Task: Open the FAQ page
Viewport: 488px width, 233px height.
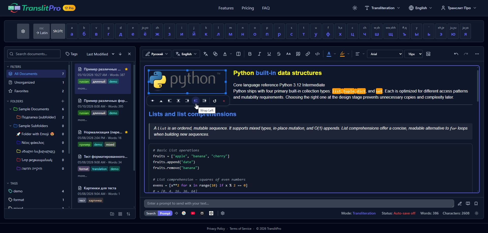Action: (266, 8)
